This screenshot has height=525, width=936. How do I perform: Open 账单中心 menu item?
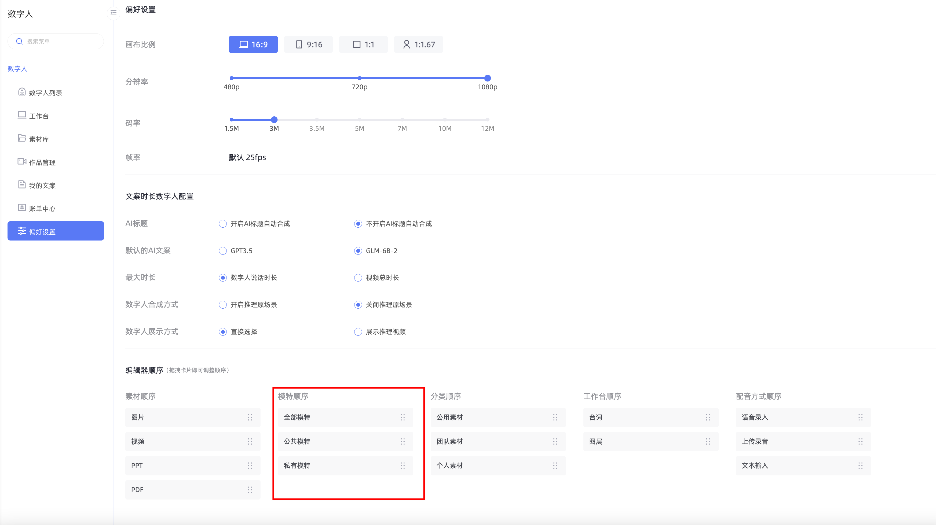56,208
